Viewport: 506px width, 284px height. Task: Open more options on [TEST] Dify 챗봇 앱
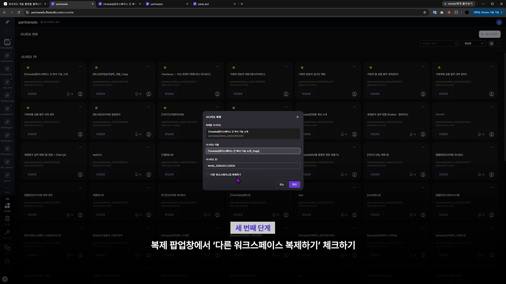pyautogui.click(x=423, y=147)
